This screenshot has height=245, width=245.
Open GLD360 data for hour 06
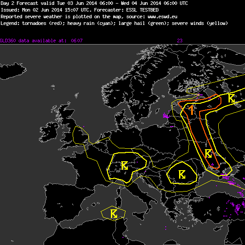[x=73, y=41]
